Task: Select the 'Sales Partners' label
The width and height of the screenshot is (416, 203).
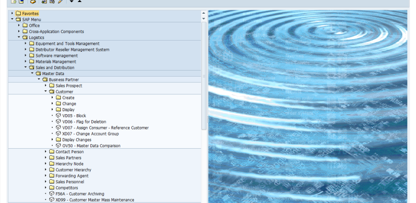Action: pos(68,158)
